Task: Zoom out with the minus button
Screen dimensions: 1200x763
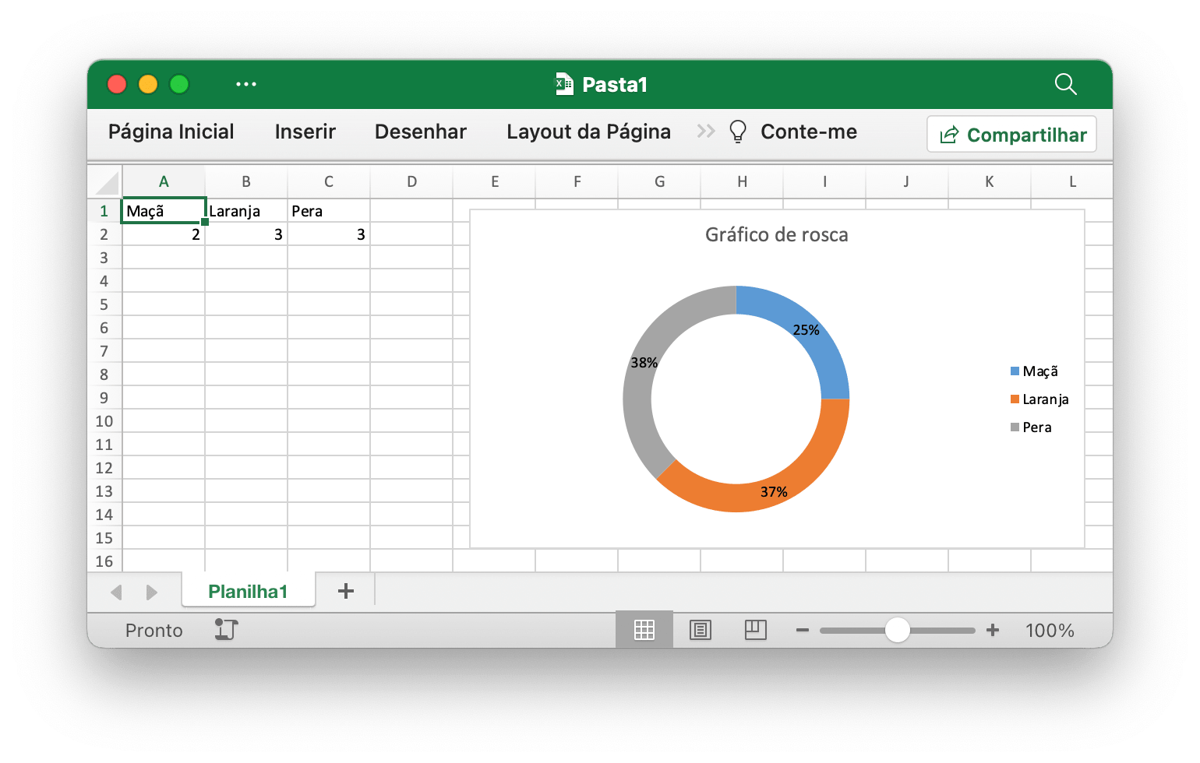Action: coord(803,630)
